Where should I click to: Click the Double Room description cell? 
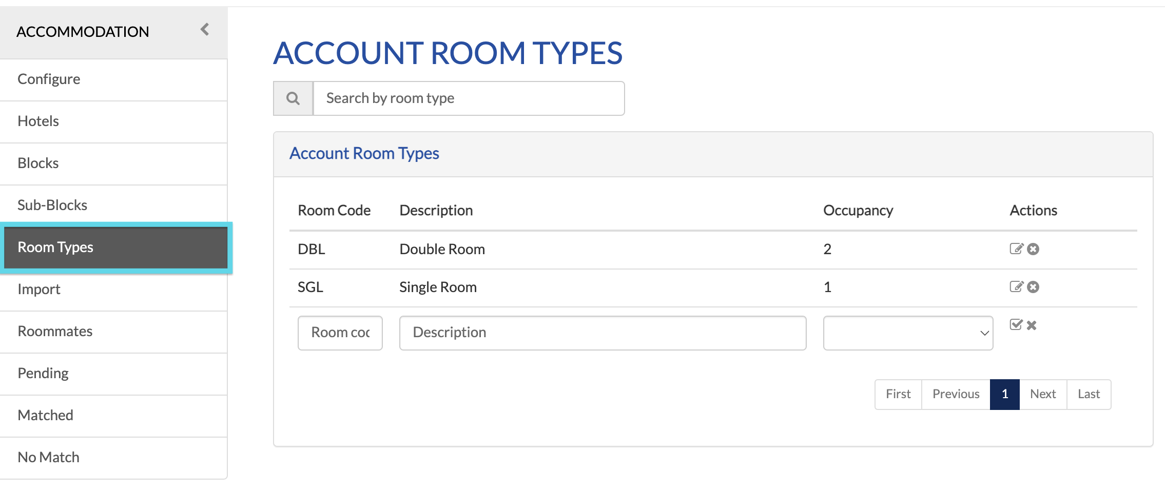click(442, 250)
